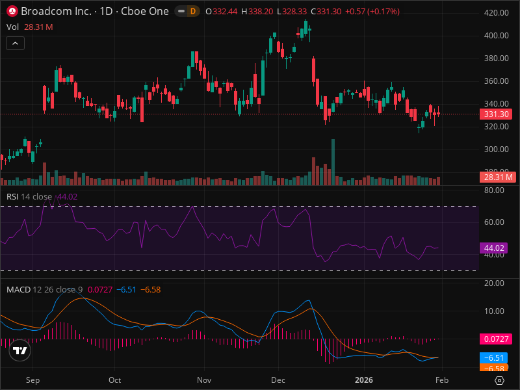Click the high value H338.20
The width and height of the screenshot is (520, 390).
coord(257,12)
